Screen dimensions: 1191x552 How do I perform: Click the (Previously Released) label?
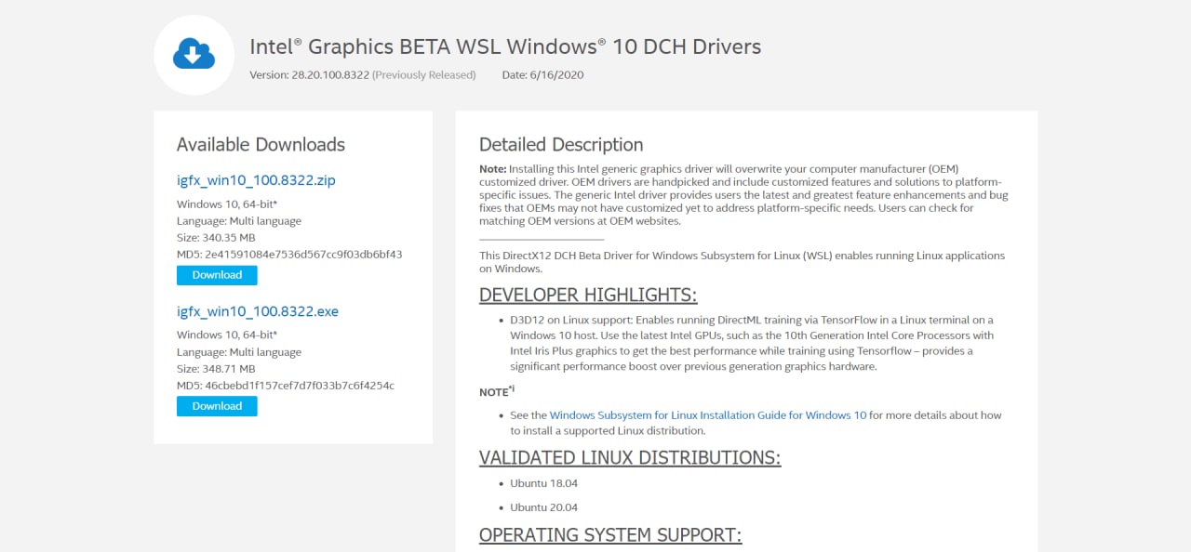click(424, 75)
